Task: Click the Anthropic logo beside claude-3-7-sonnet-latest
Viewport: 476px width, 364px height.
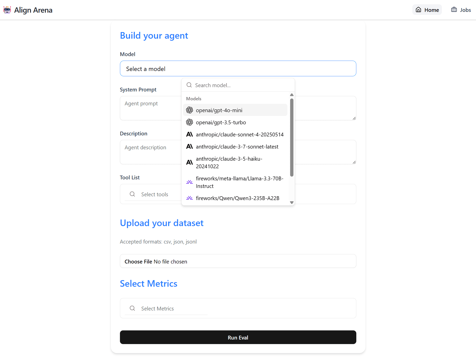Action: coord(189,147)
